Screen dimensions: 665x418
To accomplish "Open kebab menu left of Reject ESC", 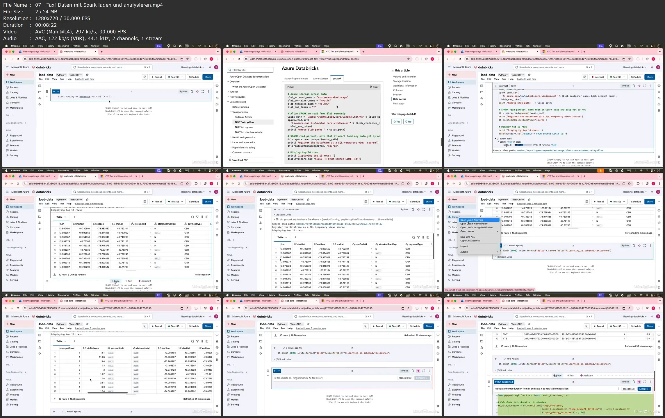I will (x=618, y=389).
